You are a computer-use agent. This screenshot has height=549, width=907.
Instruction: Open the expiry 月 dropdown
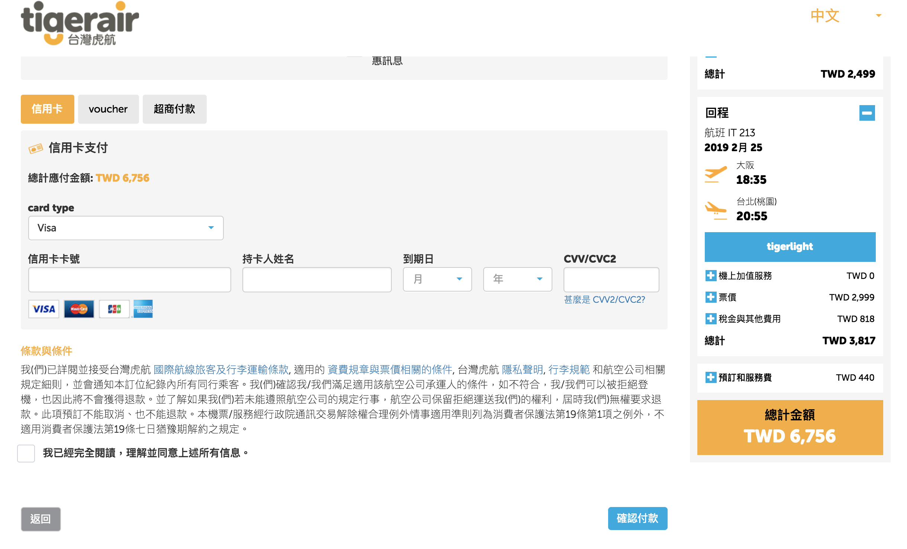click(437, 279)
